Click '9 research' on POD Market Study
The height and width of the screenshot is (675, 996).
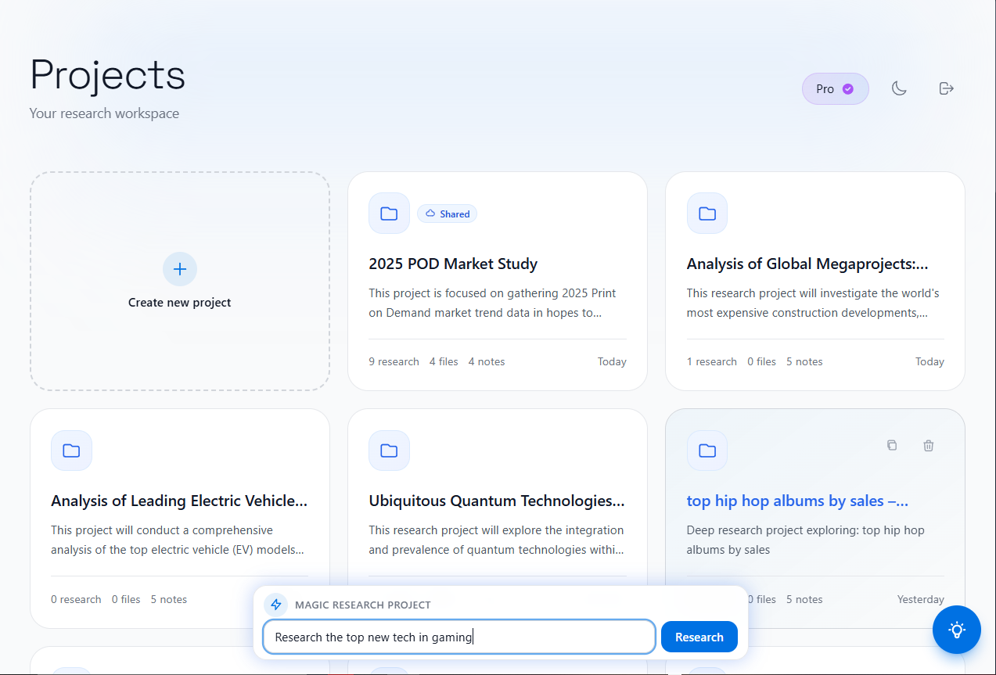(394, 361)
